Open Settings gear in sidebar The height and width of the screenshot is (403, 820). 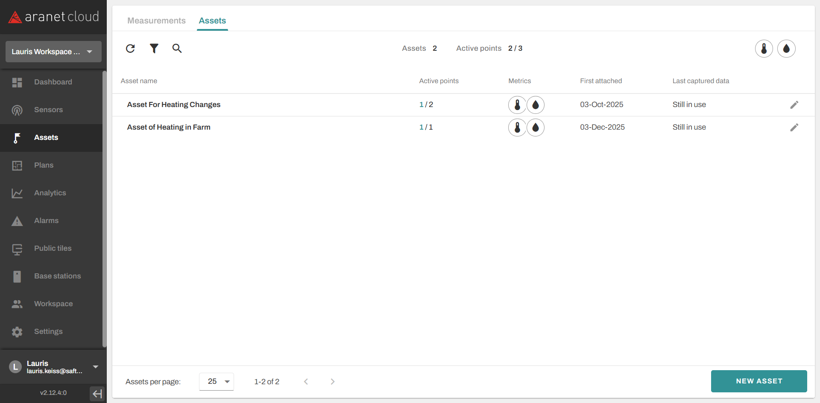48,331
